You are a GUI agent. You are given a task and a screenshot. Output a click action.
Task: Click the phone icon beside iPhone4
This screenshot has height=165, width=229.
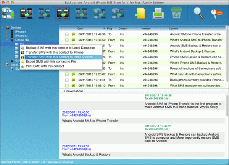coord(12,32)
